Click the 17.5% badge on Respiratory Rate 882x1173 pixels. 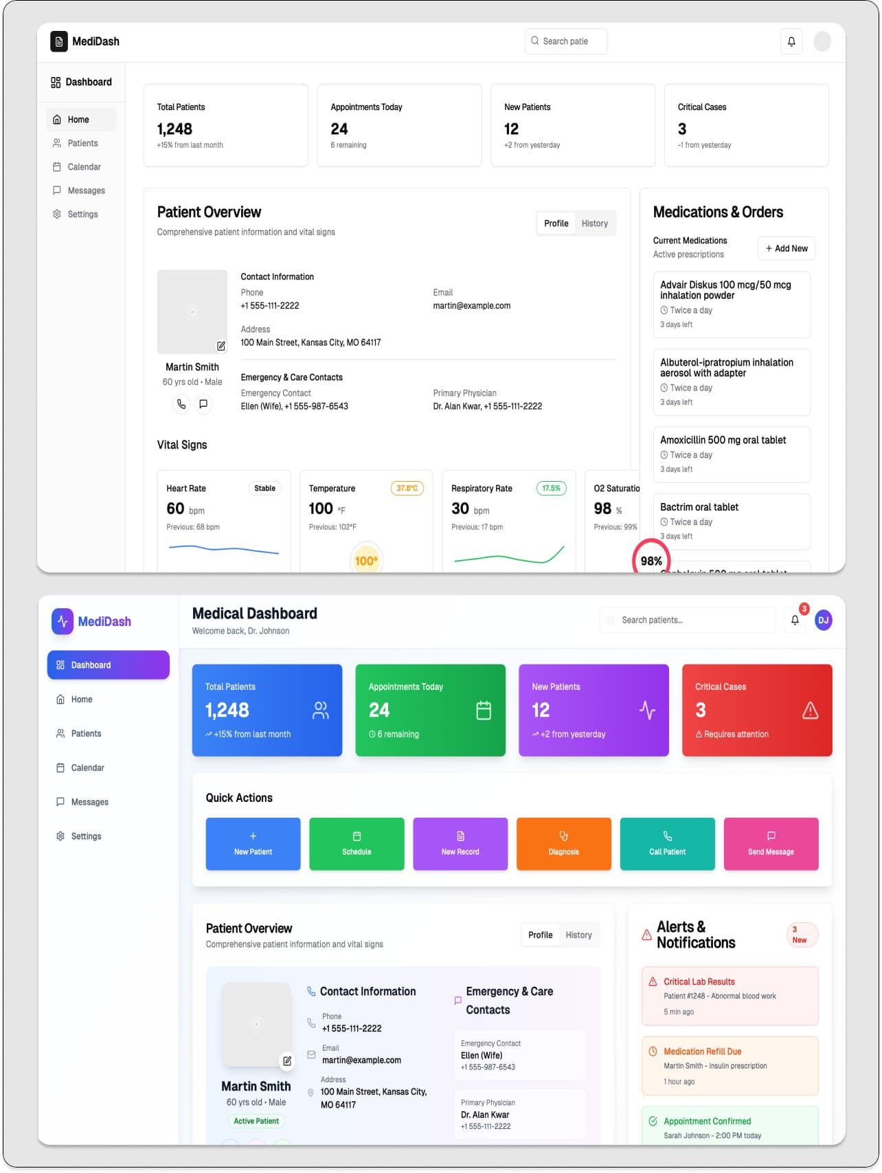(551, 489)
